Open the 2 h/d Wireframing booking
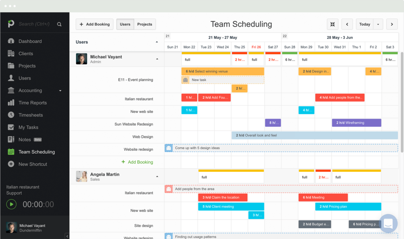 pyautogui.click(x=356, y=123)
